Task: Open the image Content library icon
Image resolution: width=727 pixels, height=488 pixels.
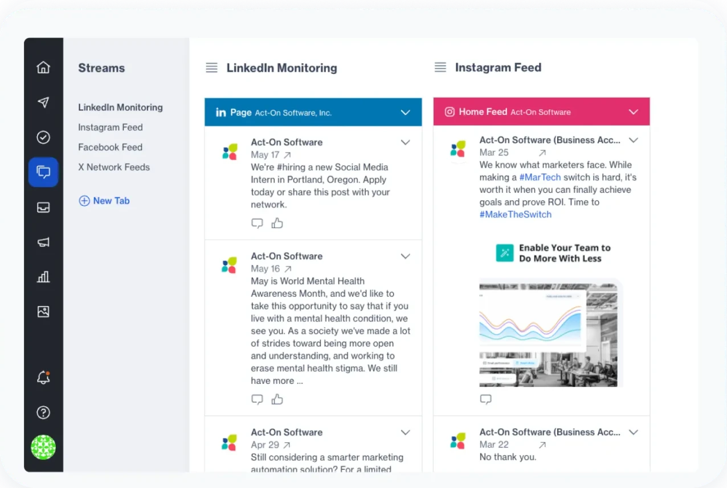Action: [x=43, y=312]
